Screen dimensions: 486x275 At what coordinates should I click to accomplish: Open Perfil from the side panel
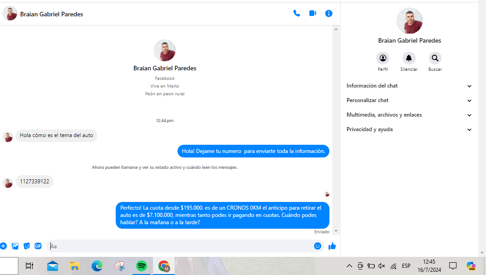click(383, 58)
